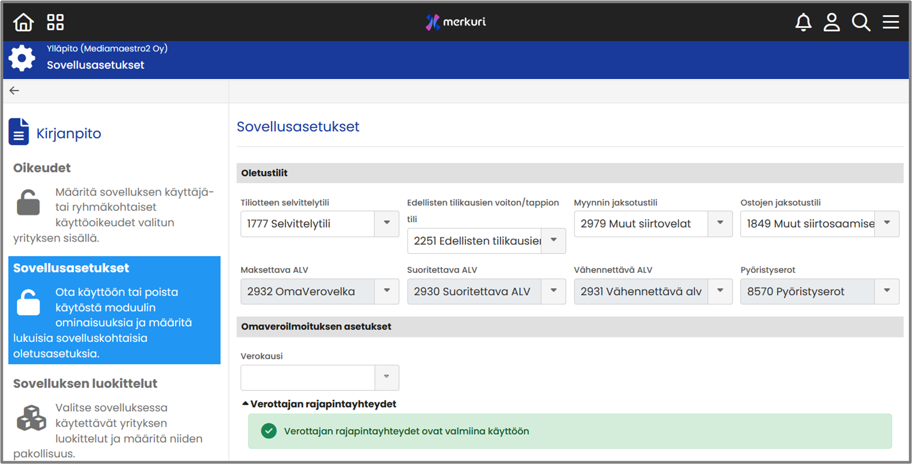Click the Kirjanpito heading link
This screenshot has height=464, width=912.
[69, 134]
